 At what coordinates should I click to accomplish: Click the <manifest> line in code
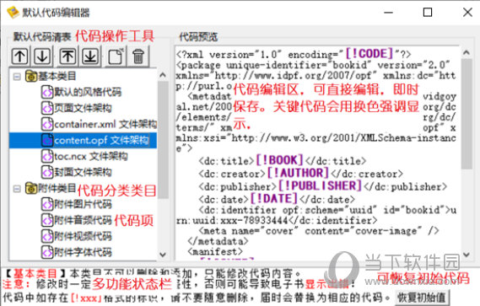[x=215, y=252]
